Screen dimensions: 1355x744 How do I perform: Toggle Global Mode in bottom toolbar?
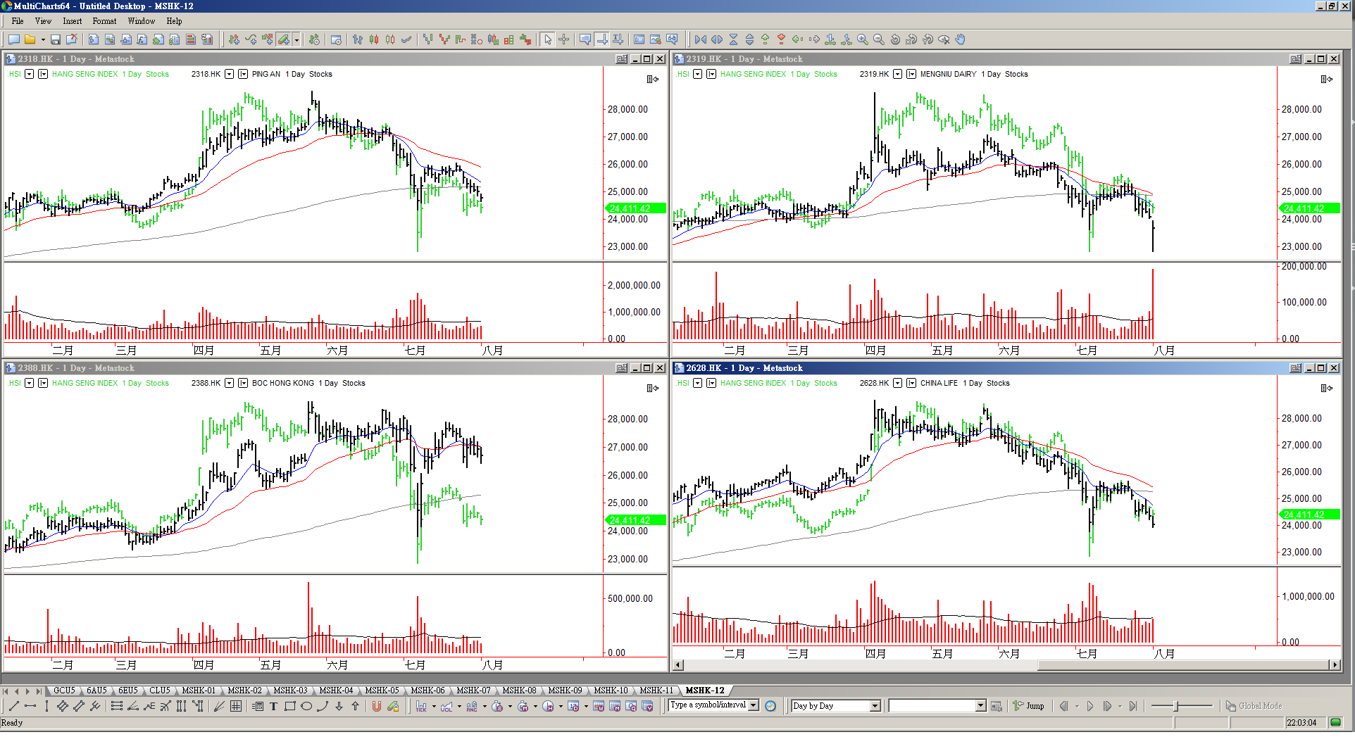[x=1254, y=706]
